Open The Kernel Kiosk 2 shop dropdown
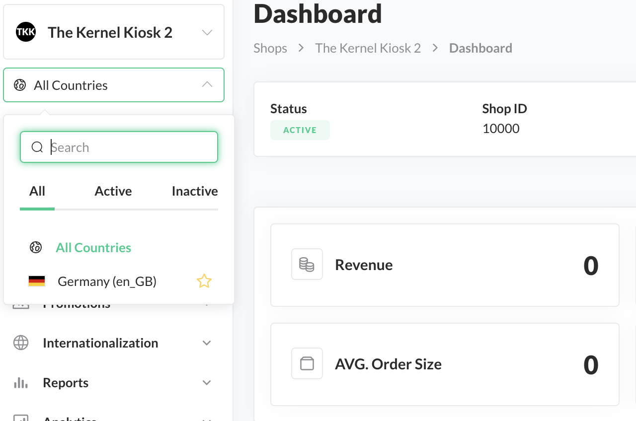 coord(207,33)
